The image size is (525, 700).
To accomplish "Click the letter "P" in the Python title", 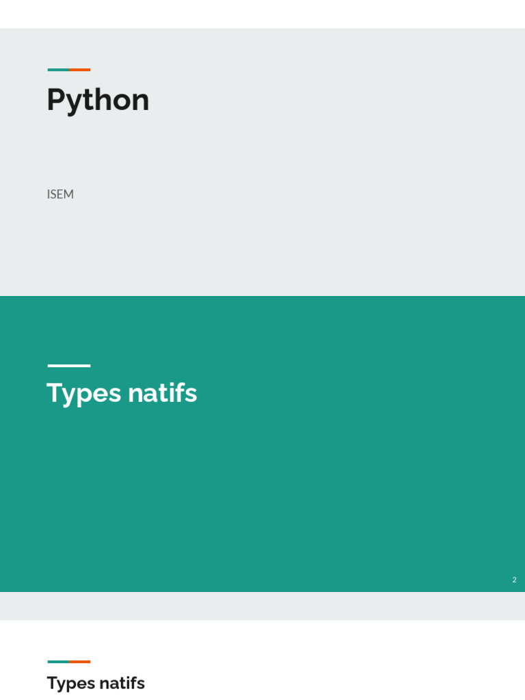I will point(55,100).
